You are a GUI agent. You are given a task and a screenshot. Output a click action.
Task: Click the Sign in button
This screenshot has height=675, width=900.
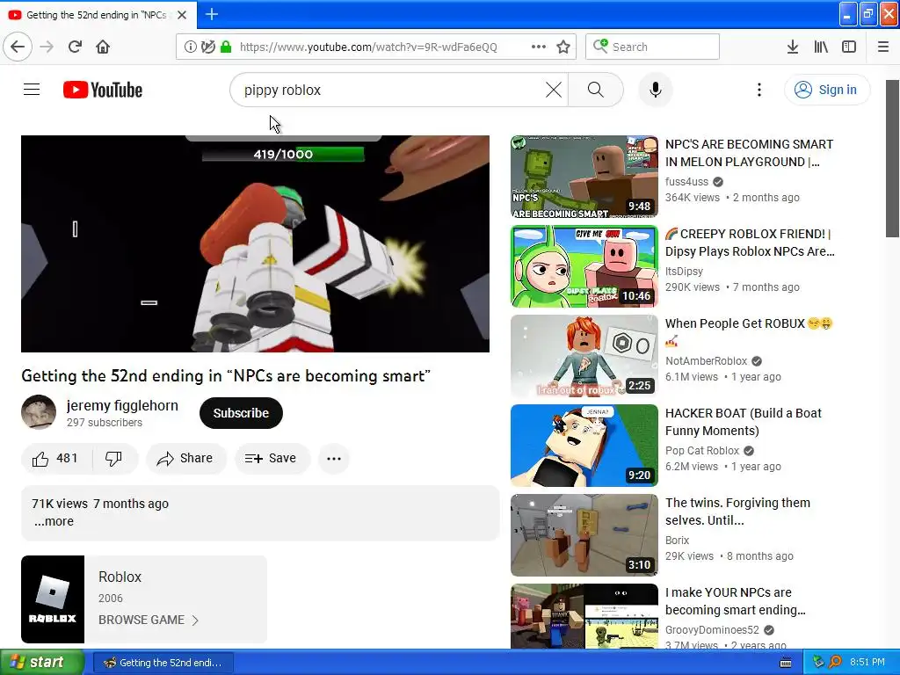pos(826,90)
